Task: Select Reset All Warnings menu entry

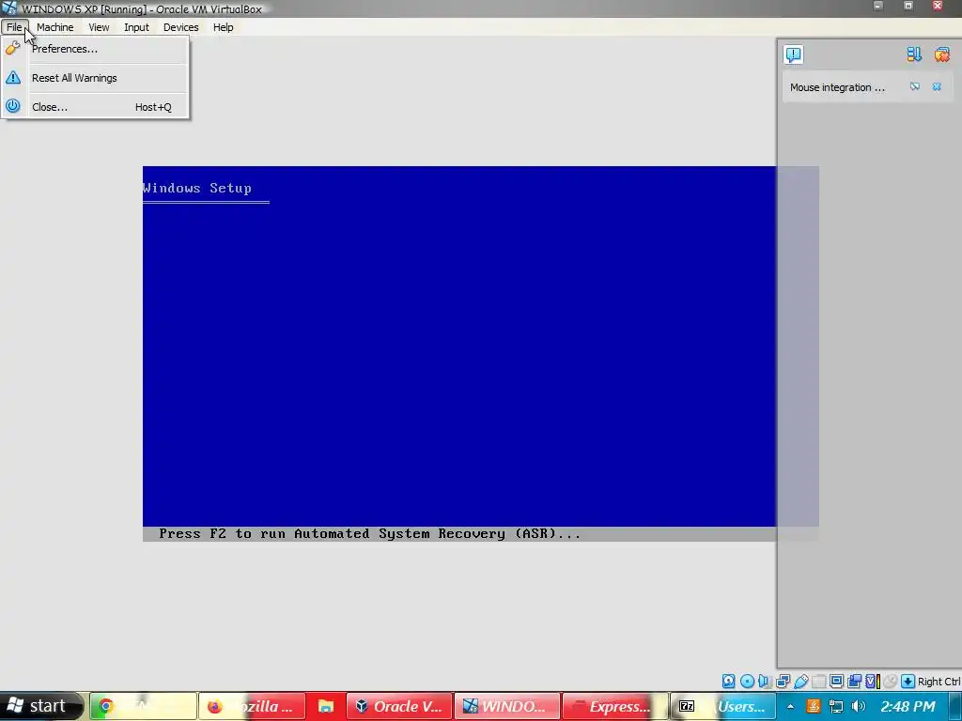Action: (95, 78)
